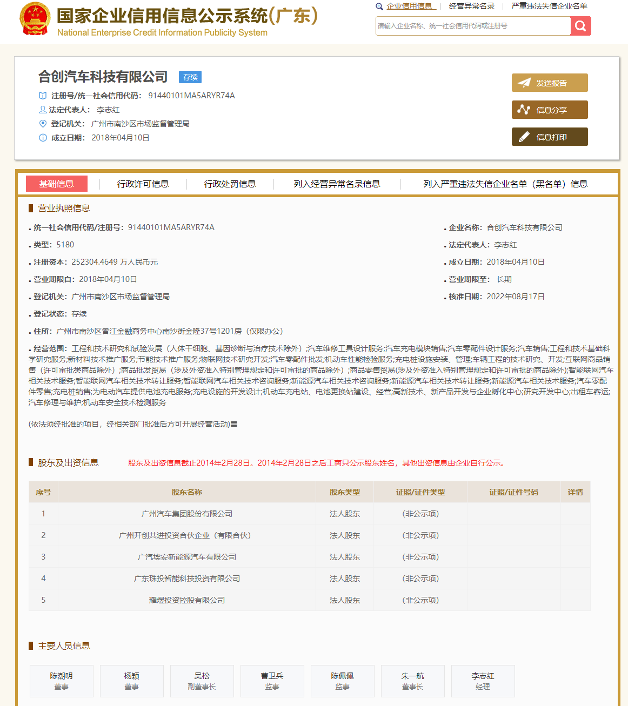Open the 经营异常名录 link
628x706 pixels.
pos(471,6)
